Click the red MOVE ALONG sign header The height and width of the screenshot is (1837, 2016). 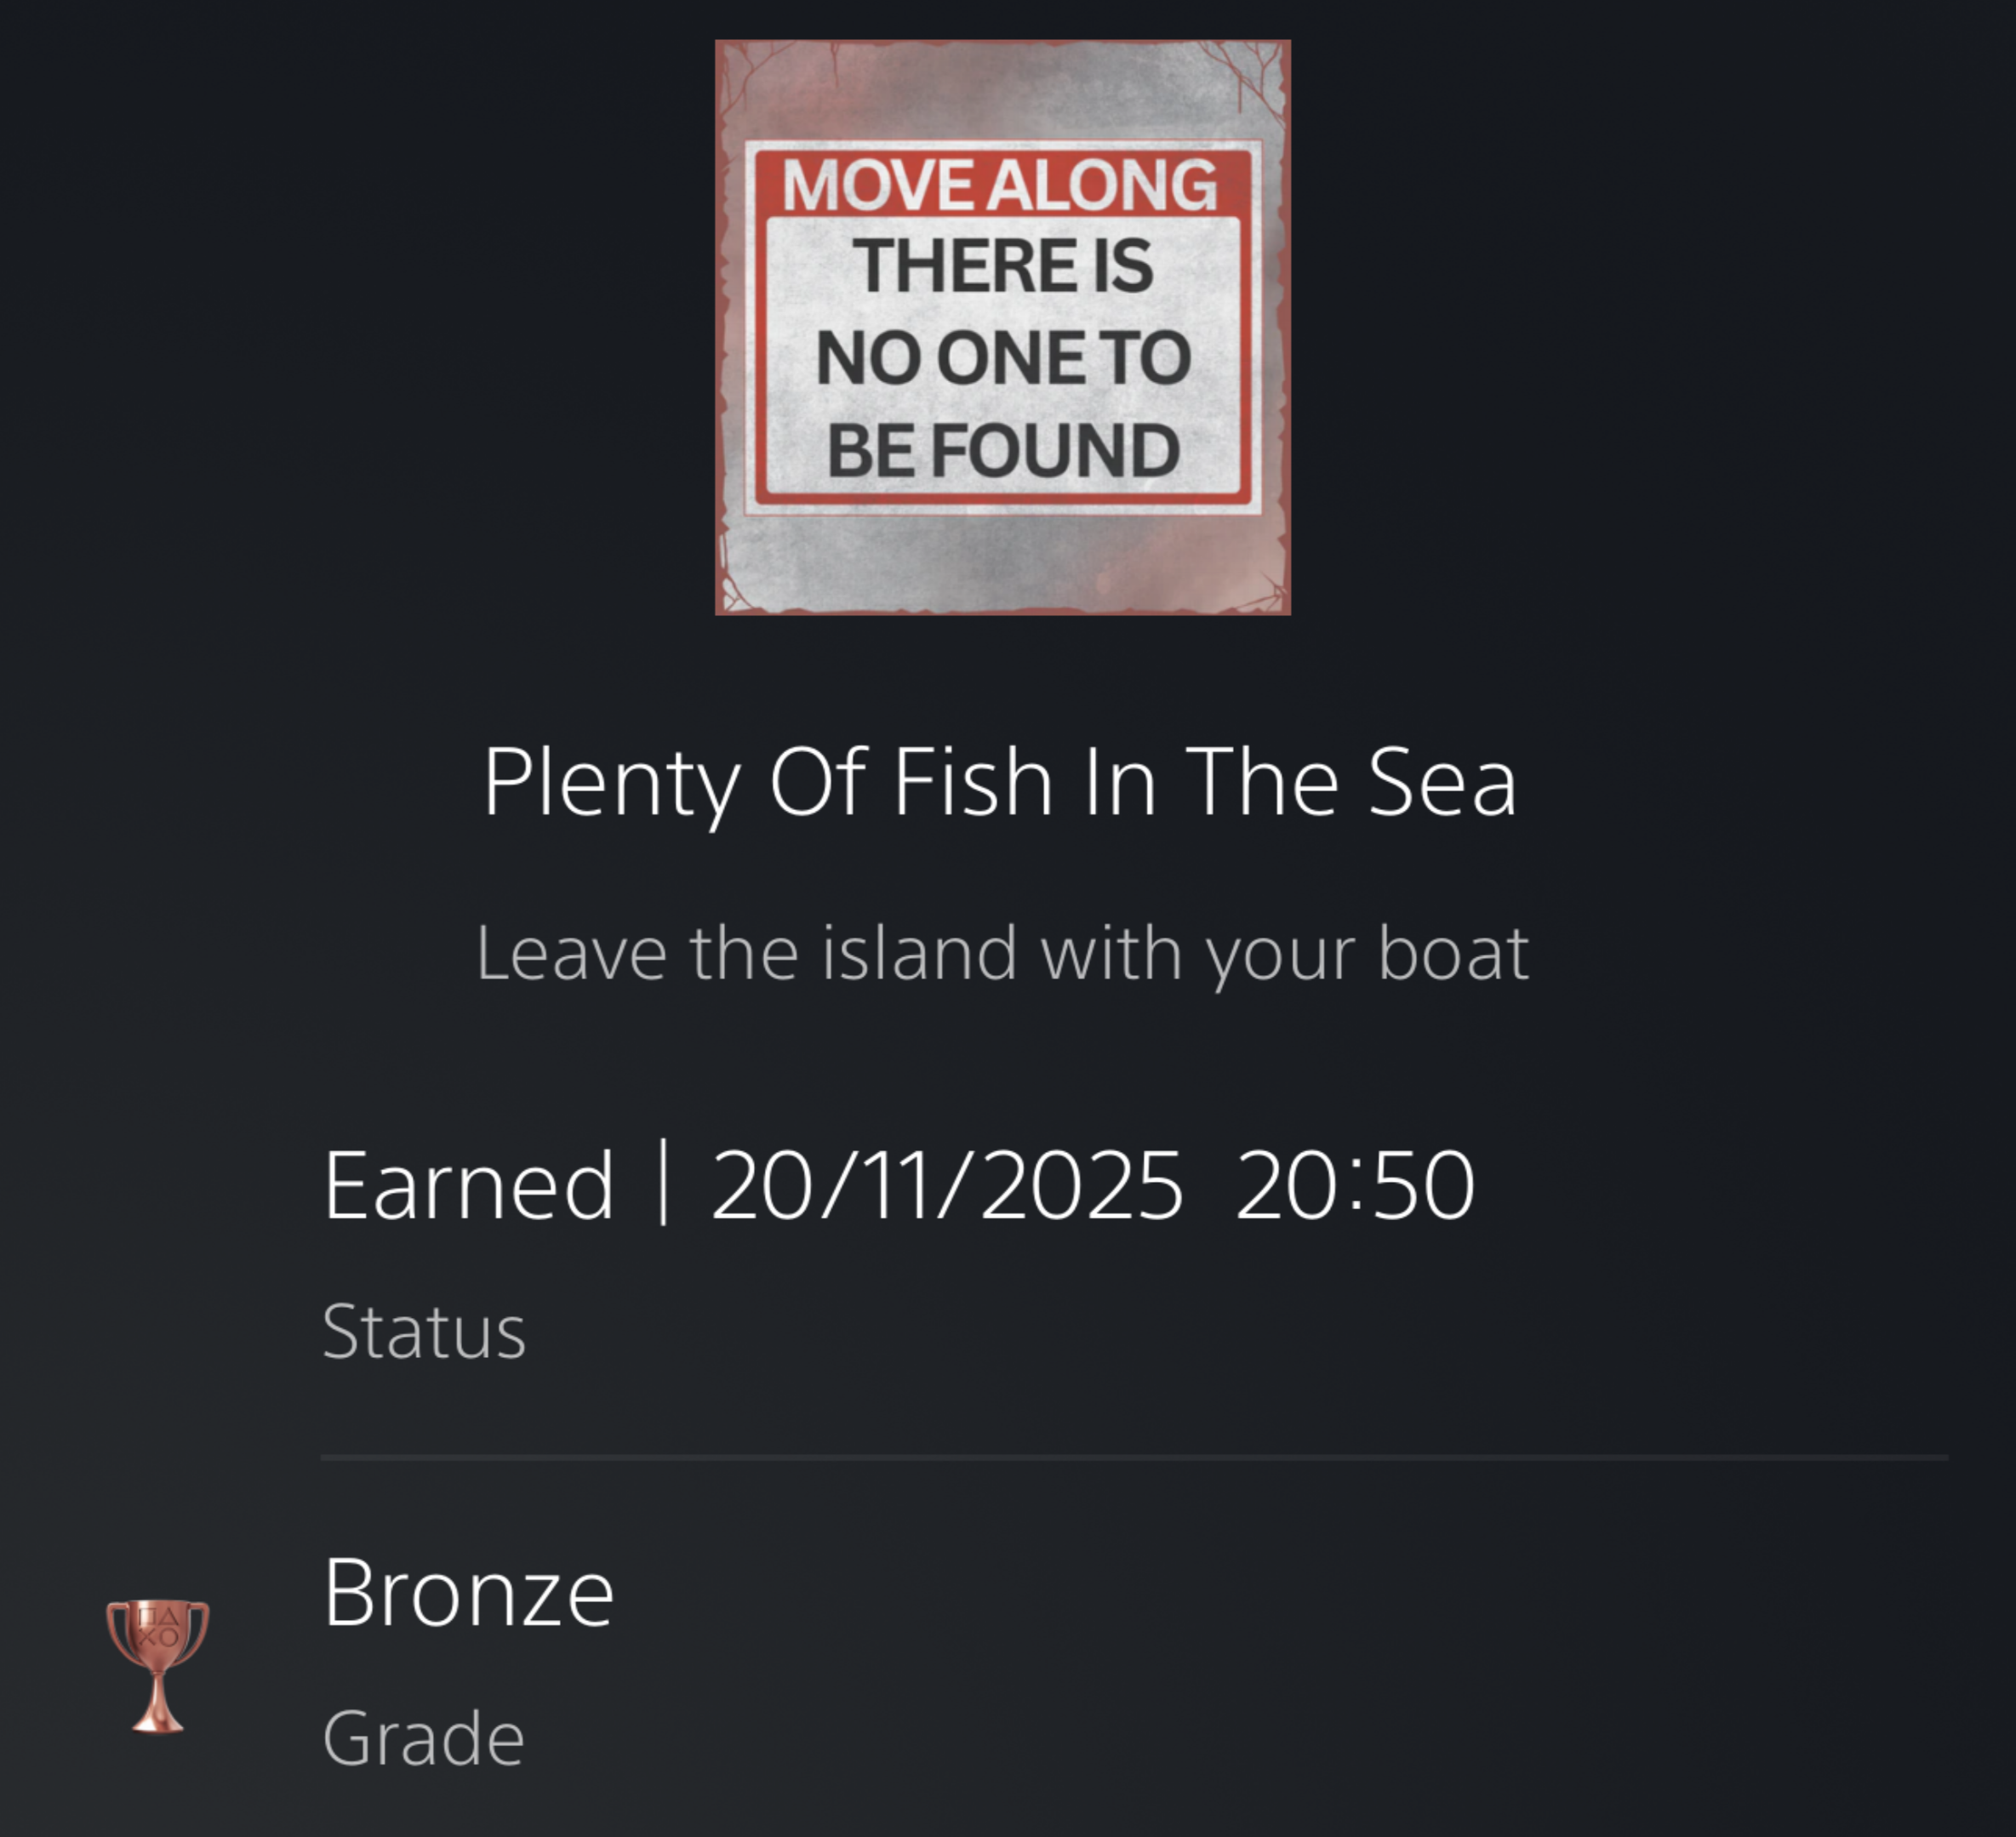pyautogui.click(x=1000, y=185)
